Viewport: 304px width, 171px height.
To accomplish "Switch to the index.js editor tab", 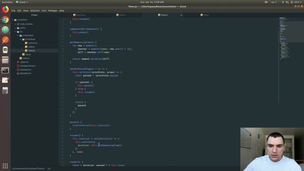I will tap(121, 15).
